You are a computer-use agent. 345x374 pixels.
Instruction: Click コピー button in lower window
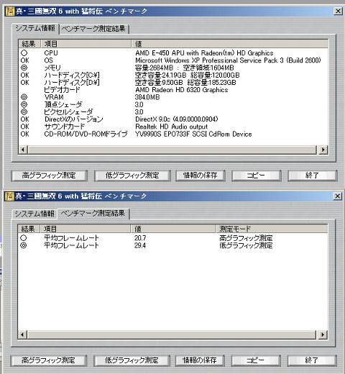click(x=256, y=360)
